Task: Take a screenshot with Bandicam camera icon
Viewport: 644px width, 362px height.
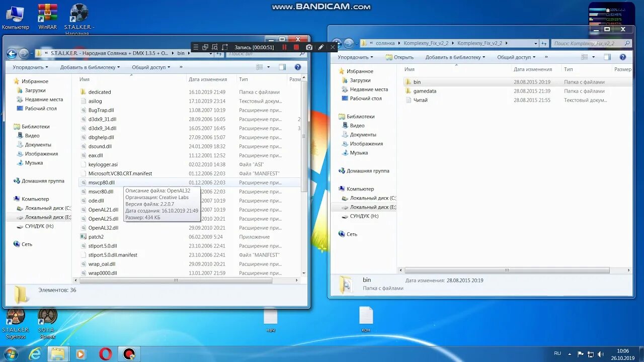Action: click(309, 47)
